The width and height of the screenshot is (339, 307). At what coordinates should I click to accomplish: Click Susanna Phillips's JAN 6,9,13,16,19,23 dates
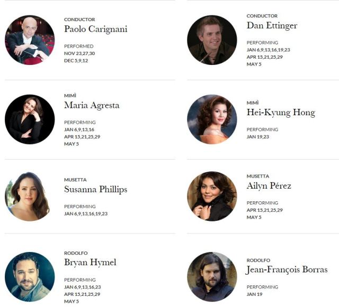86,214
